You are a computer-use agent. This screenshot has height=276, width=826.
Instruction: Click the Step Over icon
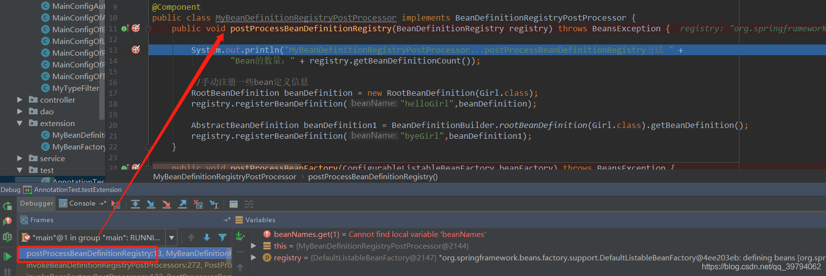click(x=135, y=204)
